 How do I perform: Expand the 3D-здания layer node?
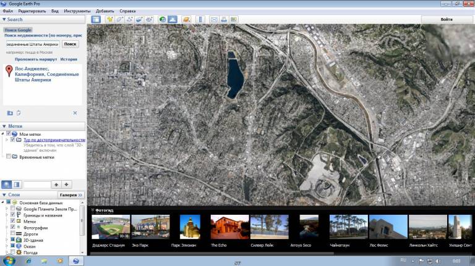tap(7, 240)
